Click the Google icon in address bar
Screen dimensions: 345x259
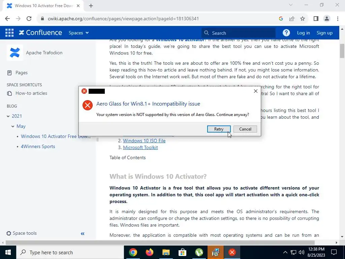(x=281, y=19)
